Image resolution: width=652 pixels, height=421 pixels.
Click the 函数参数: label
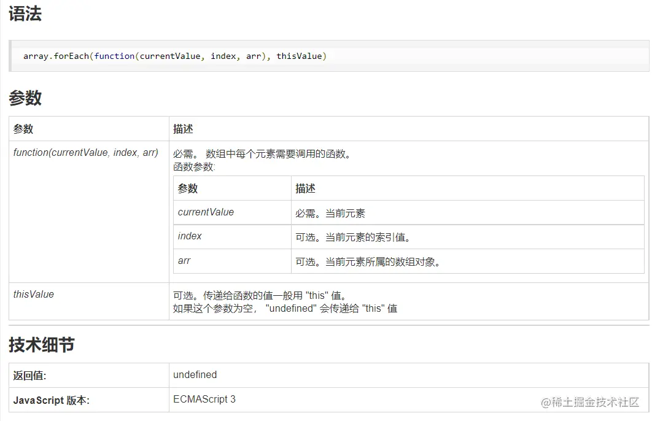[x=194, y=167]
